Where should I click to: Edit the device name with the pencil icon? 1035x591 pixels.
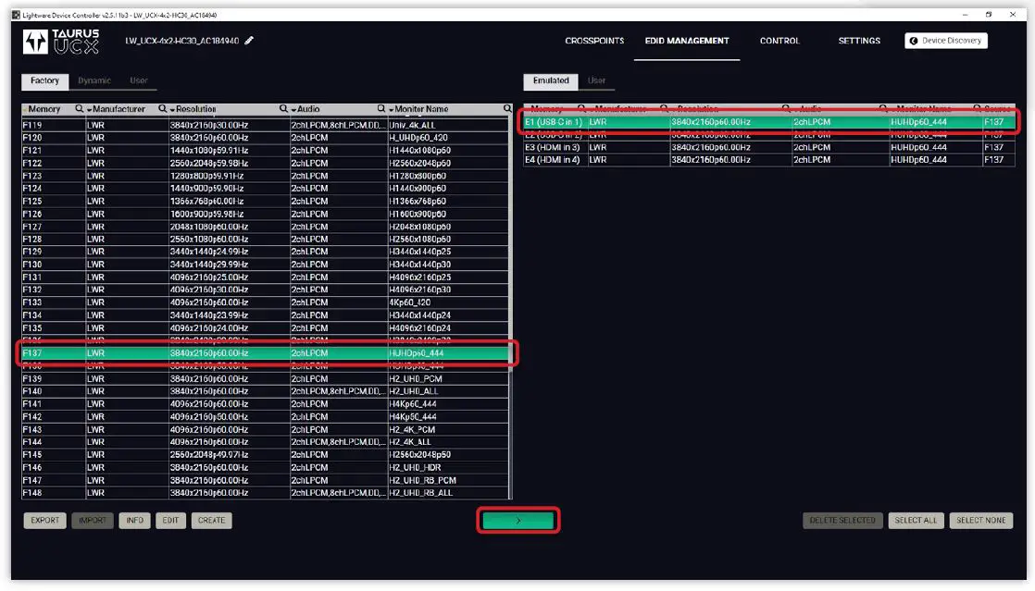249,41
